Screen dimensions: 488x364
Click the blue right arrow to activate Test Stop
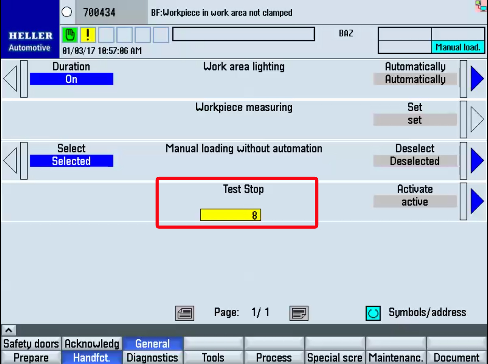click(x=477, y=201)
